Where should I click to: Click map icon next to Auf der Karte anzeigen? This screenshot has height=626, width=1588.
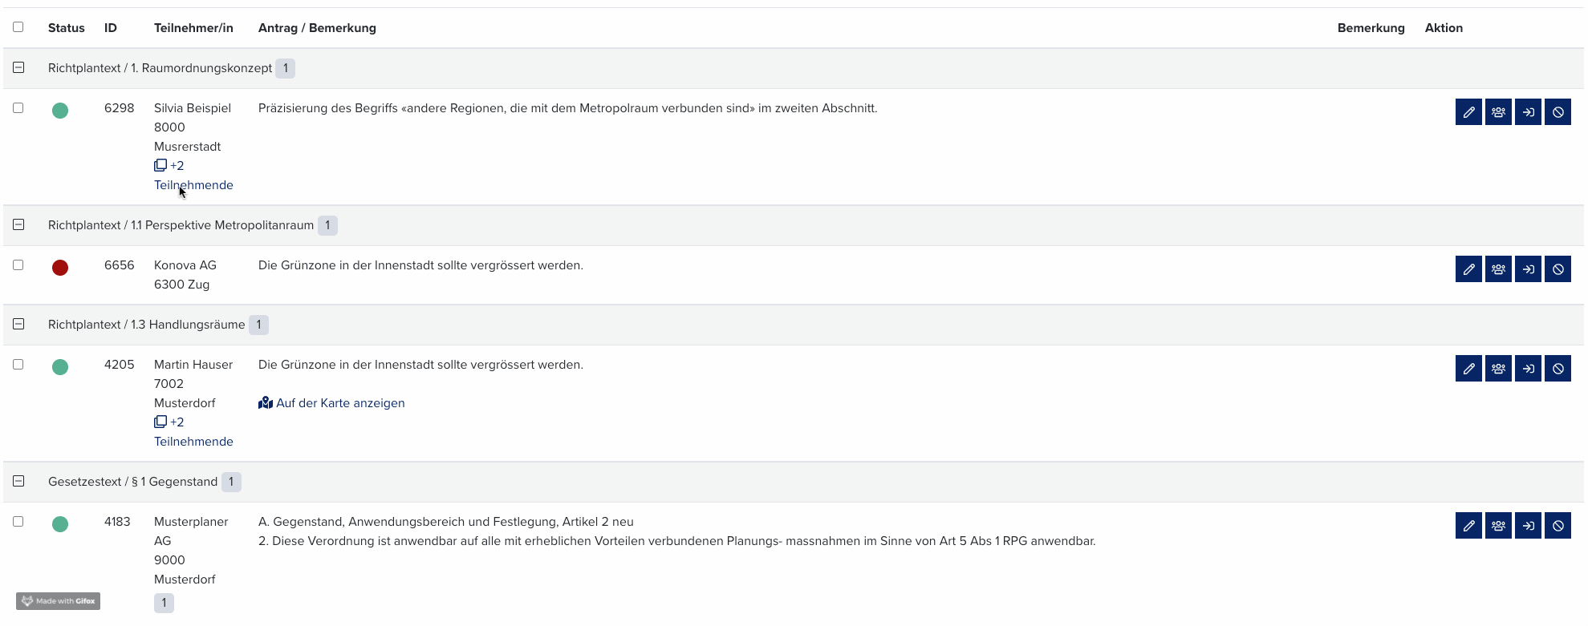tap(266, 403)
